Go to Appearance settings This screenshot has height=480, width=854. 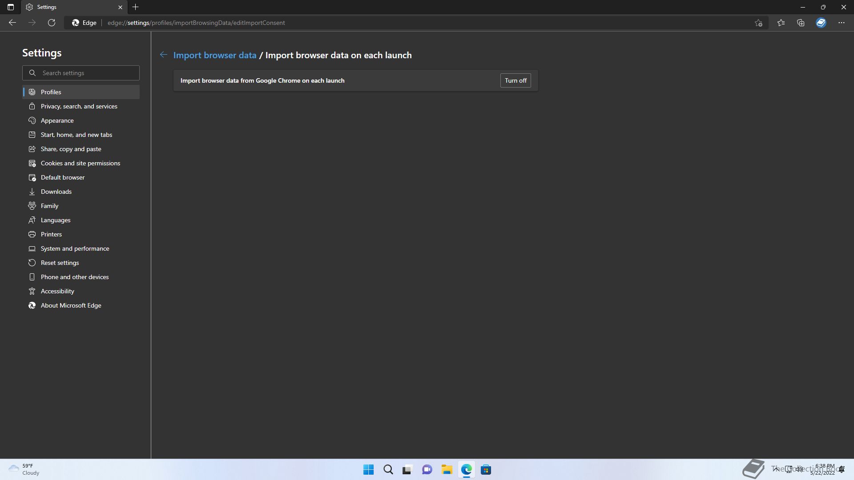point(81,120)
